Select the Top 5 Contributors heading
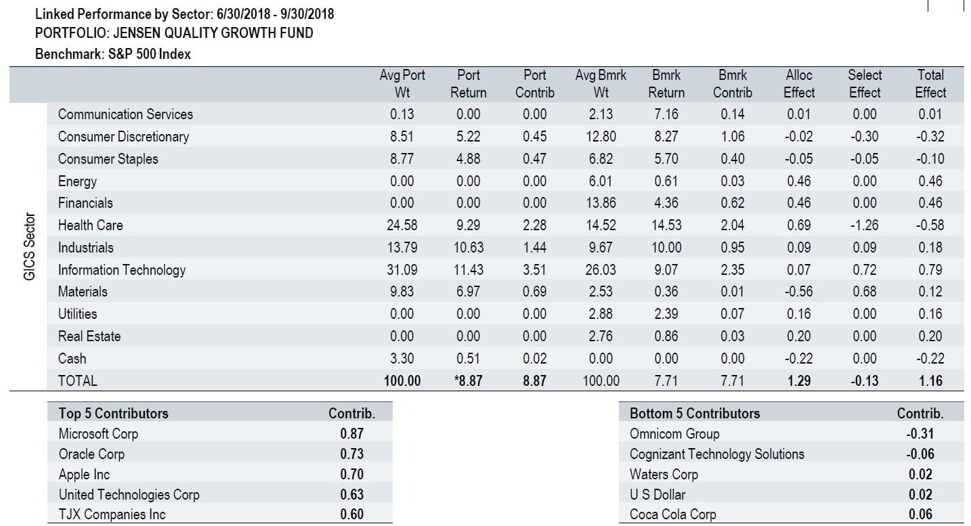Image resolution: width=971 pixels, height=526 pixels. pyautogui.click(x=113, y=414)
